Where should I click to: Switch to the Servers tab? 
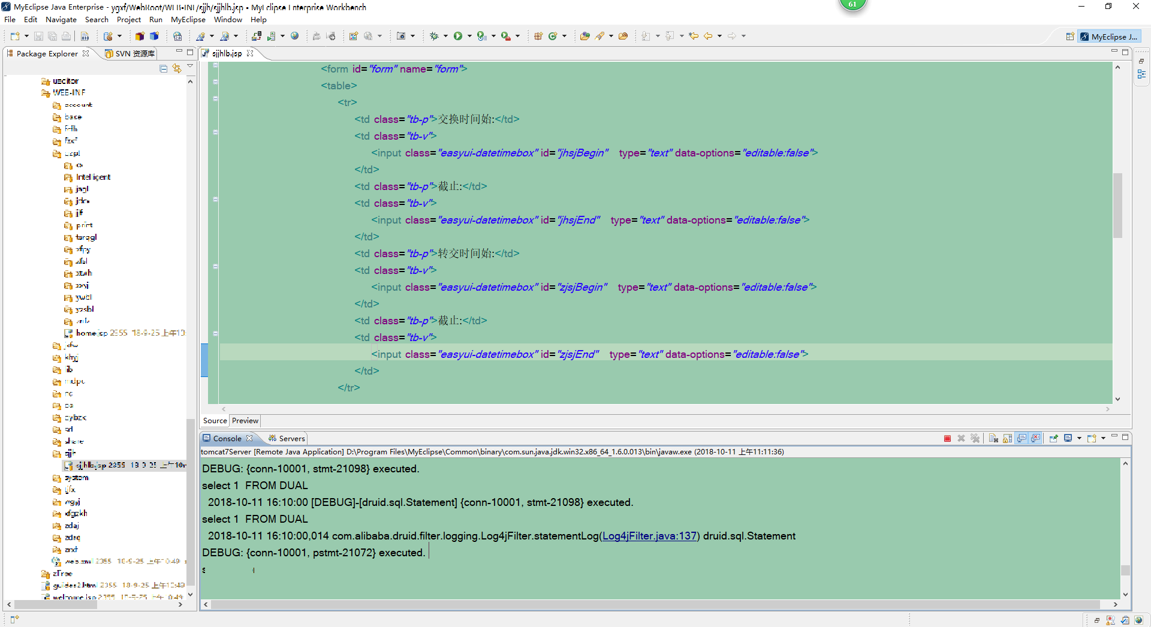[287, 438]
